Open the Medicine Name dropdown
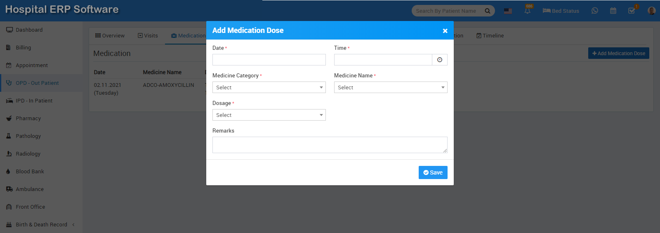The height and width of the screenshot is (233, 660). pos(391,87)
